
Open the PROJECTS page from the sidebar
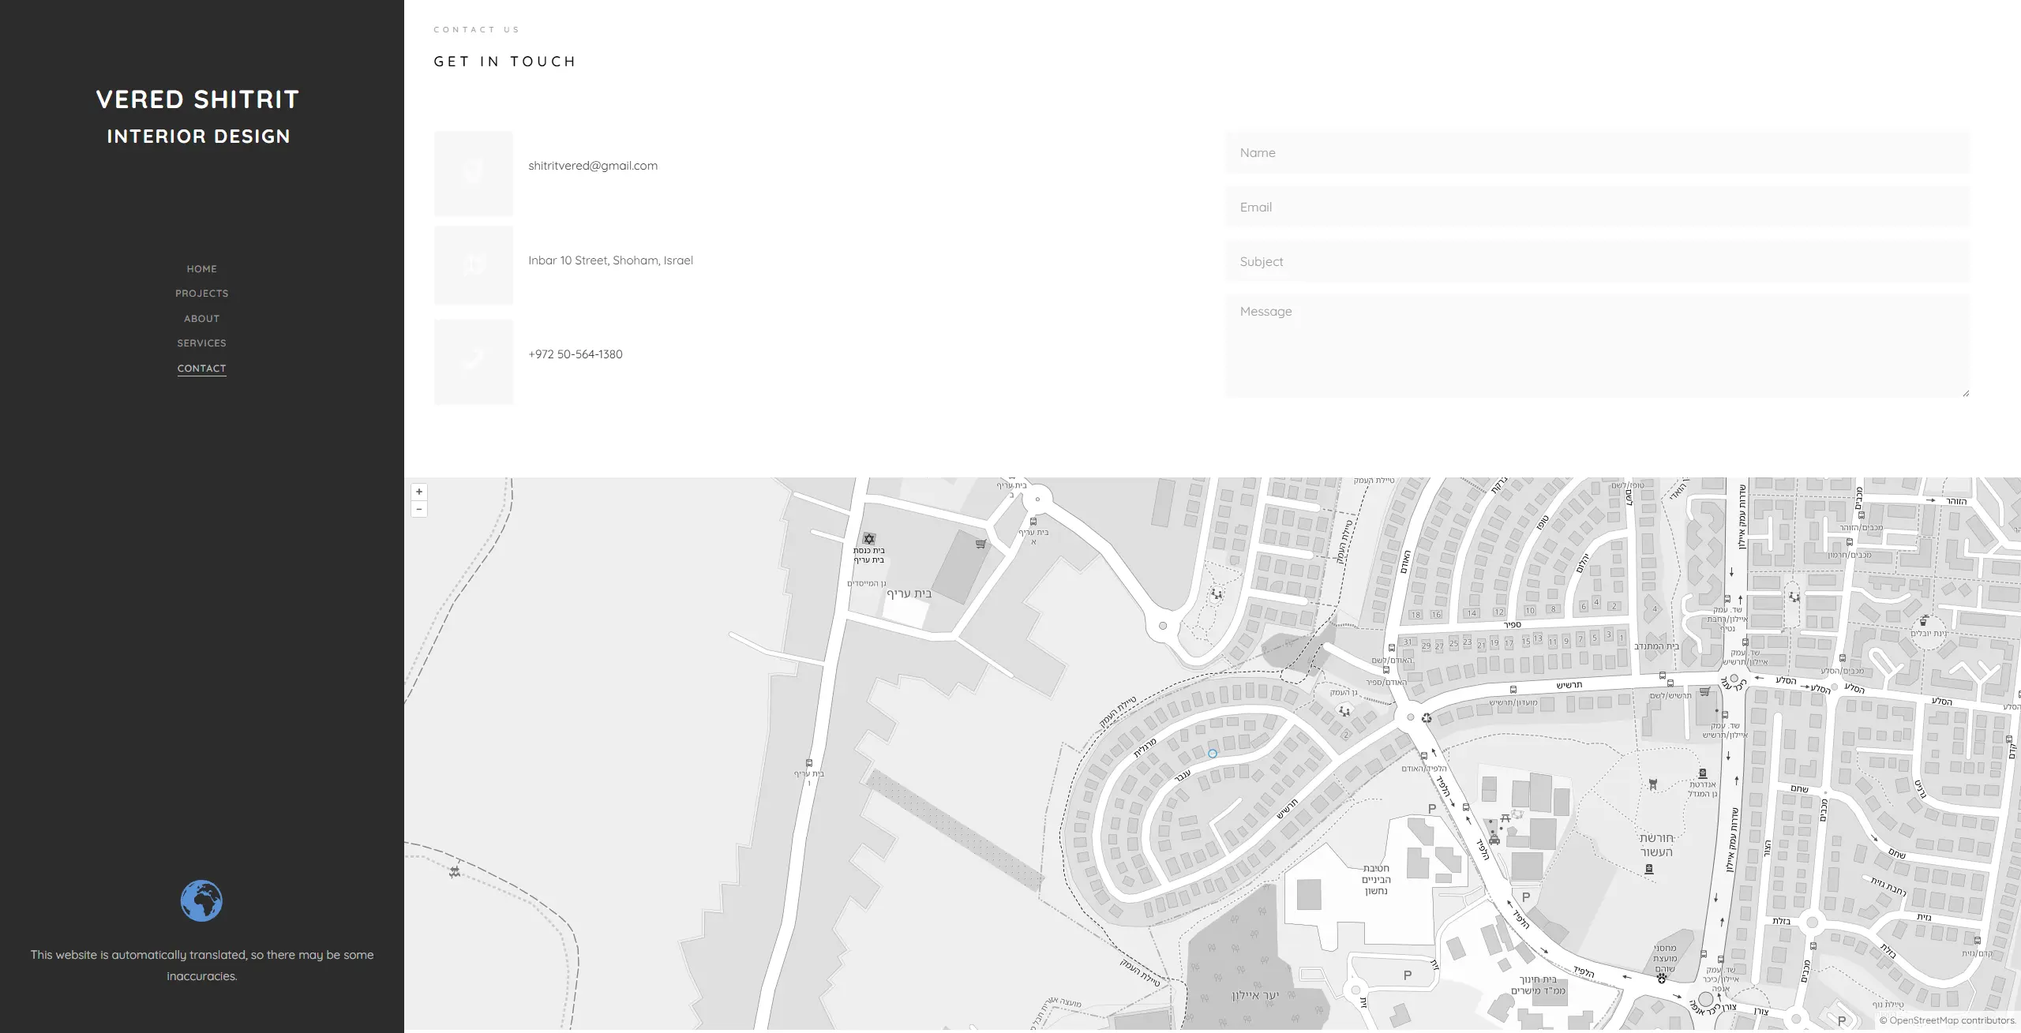pos(201,293)
